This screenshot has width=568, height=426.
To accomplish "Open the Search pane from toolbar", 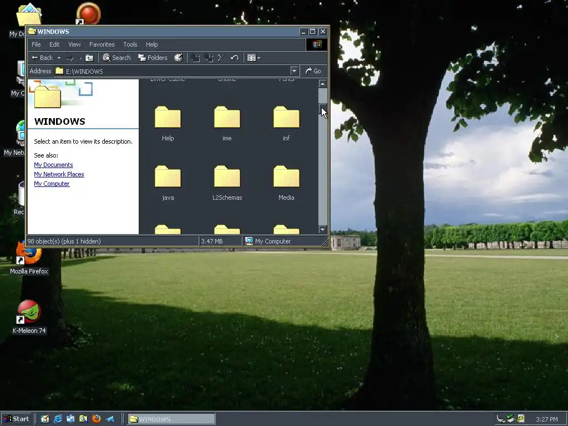I will 116,58.
